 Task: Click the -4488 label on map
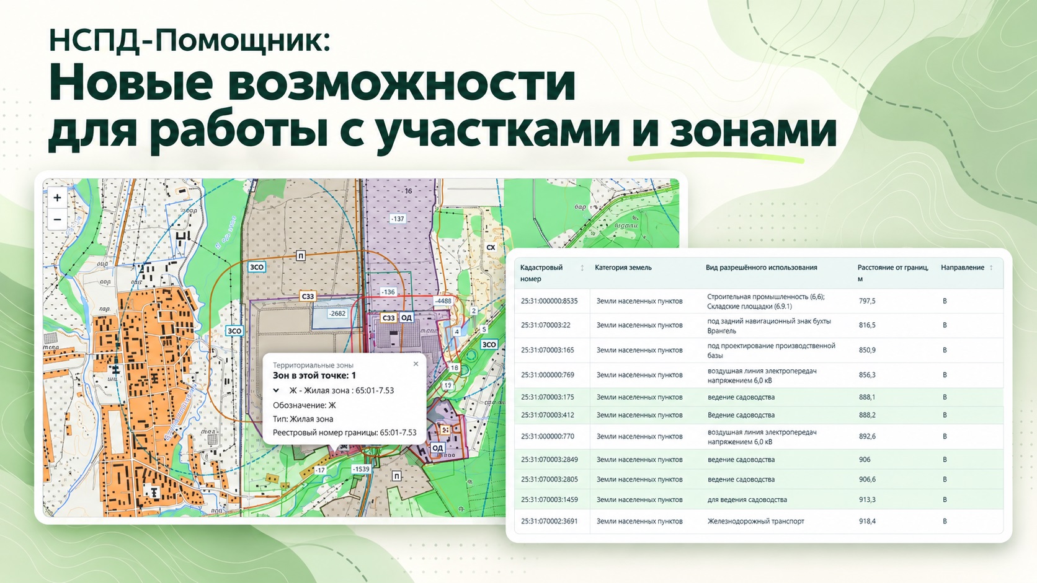[443, 301]
